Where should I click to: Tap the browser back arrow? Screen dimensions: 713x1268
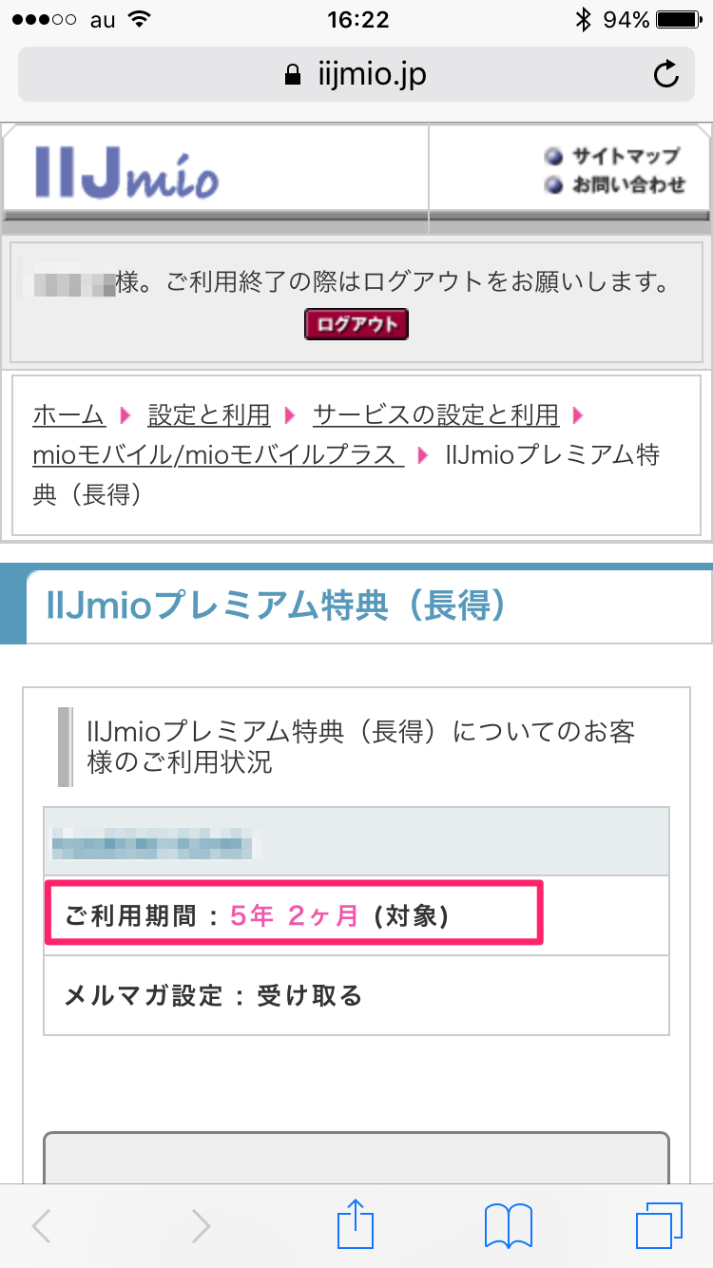pyautogui.click(x=42, y=1226)
